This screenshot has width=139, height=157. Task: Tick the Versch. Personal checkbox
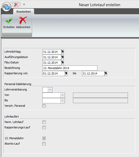[x=44, y=106]
